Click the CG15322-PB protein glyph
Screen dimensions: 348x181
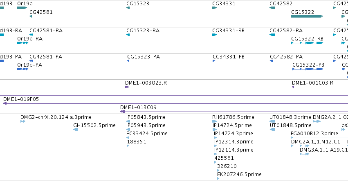pos(308,69)
